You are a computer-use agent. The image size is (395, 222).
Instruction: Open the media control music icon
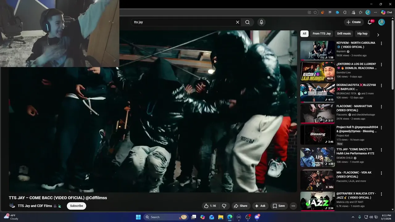pos(353,12)
